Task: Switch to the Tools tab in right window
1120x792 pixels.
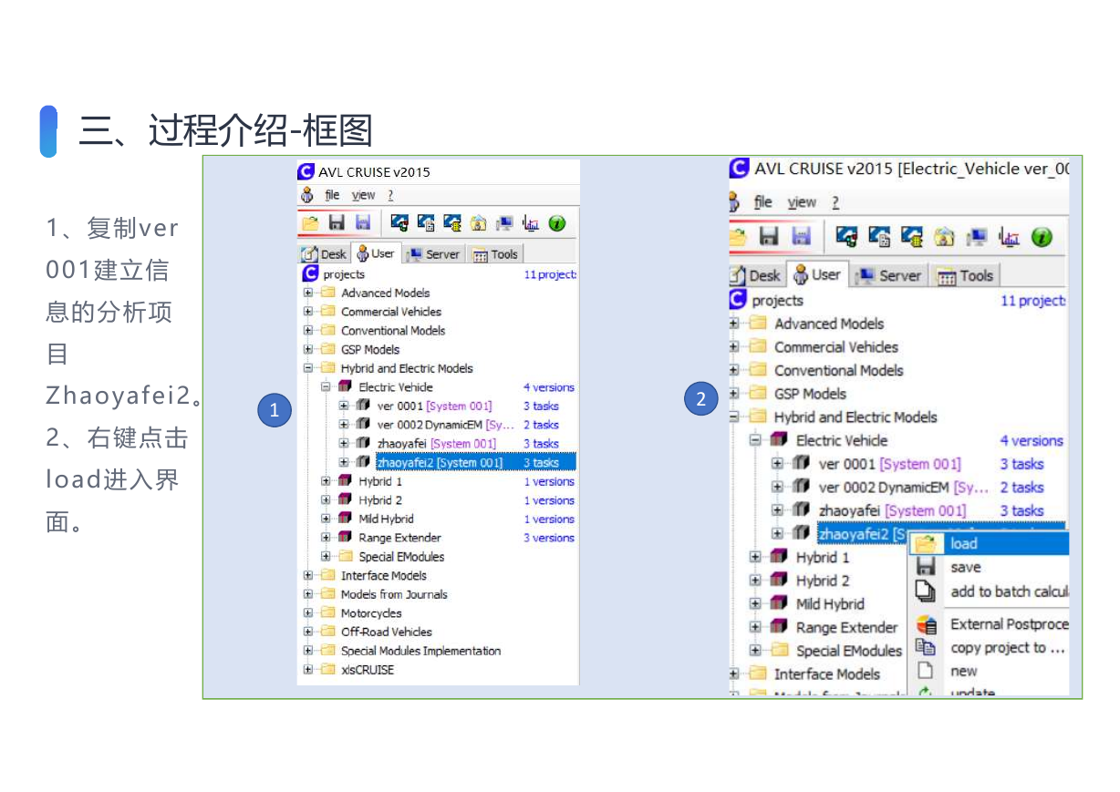Action: click(966, 275)
